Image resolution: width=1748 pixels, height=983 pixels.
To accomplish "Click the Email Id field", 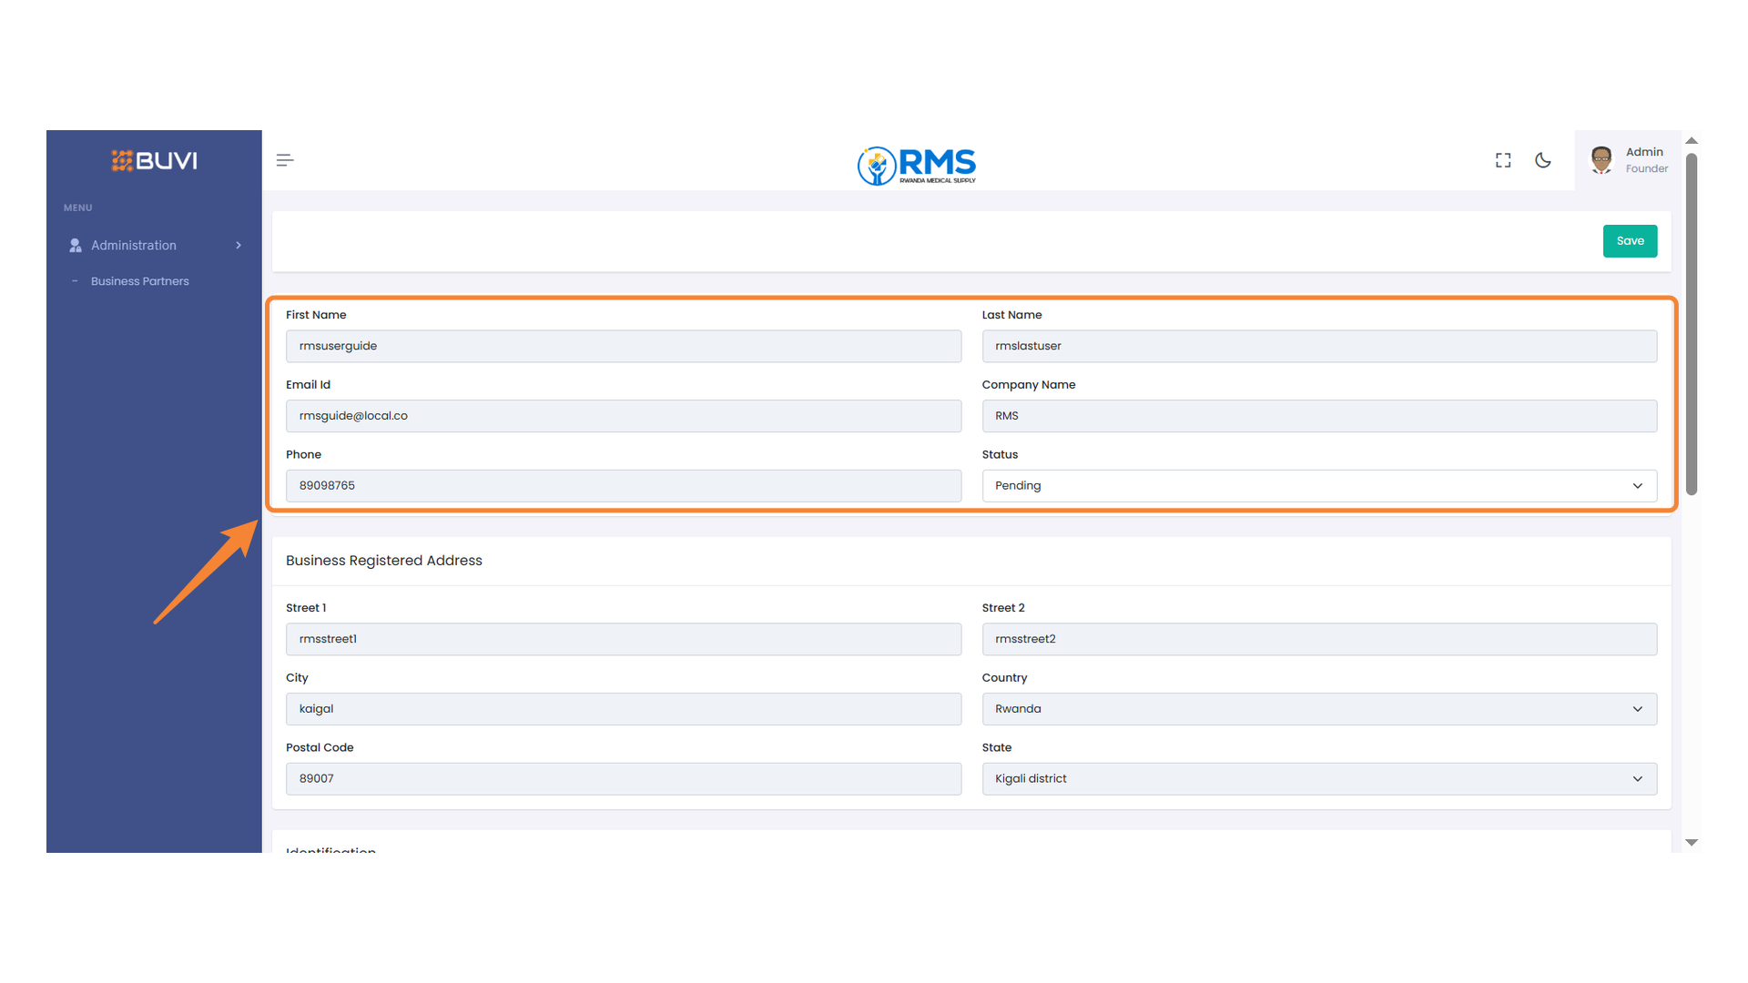I will point(624,415).
